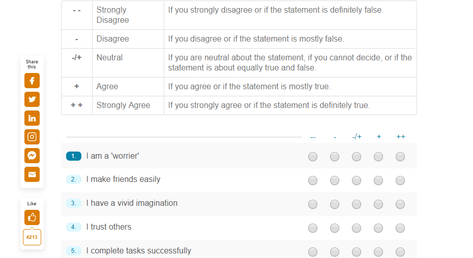Choose Strongly Disagree for 'I trust others'
The width and height of the screenshot is (473, 258).
[x=313, y=228]
